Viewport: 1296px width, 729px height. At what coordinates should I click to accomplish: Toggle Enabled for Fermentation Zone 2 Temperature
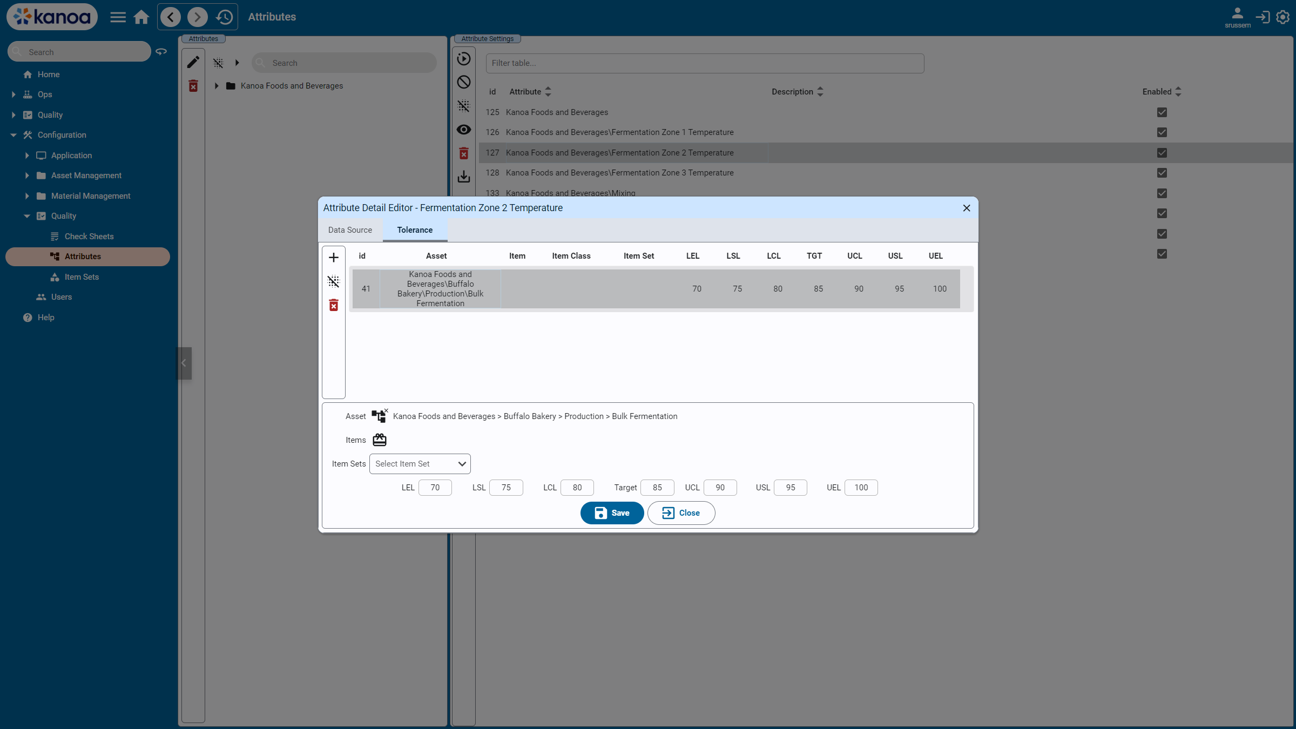[1162, 153]
